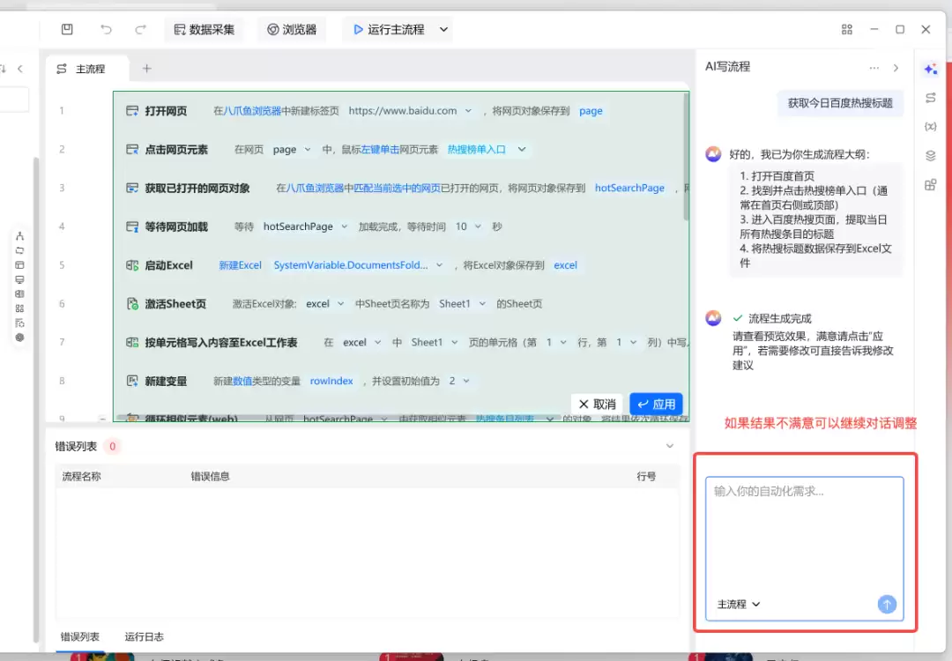
Task: Click the 取消 cancel button
Action: 597,405
